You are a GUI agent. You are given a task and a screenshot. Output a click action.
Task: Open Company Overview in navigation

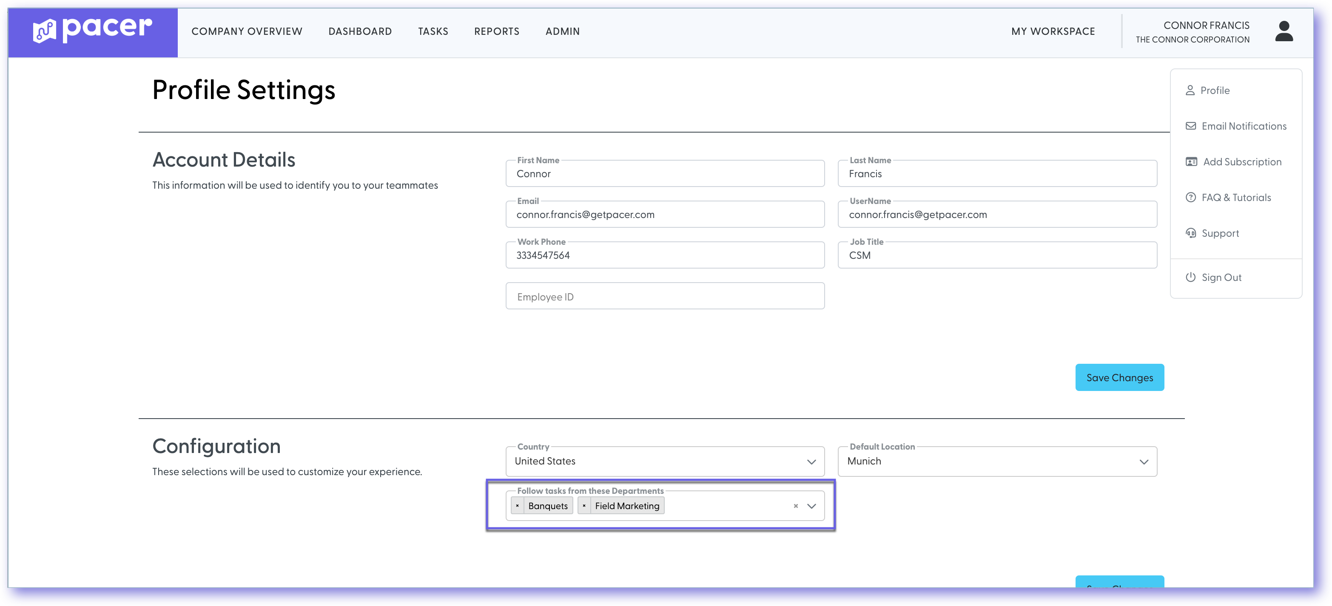pyautogui.click(x=247, y=31)
